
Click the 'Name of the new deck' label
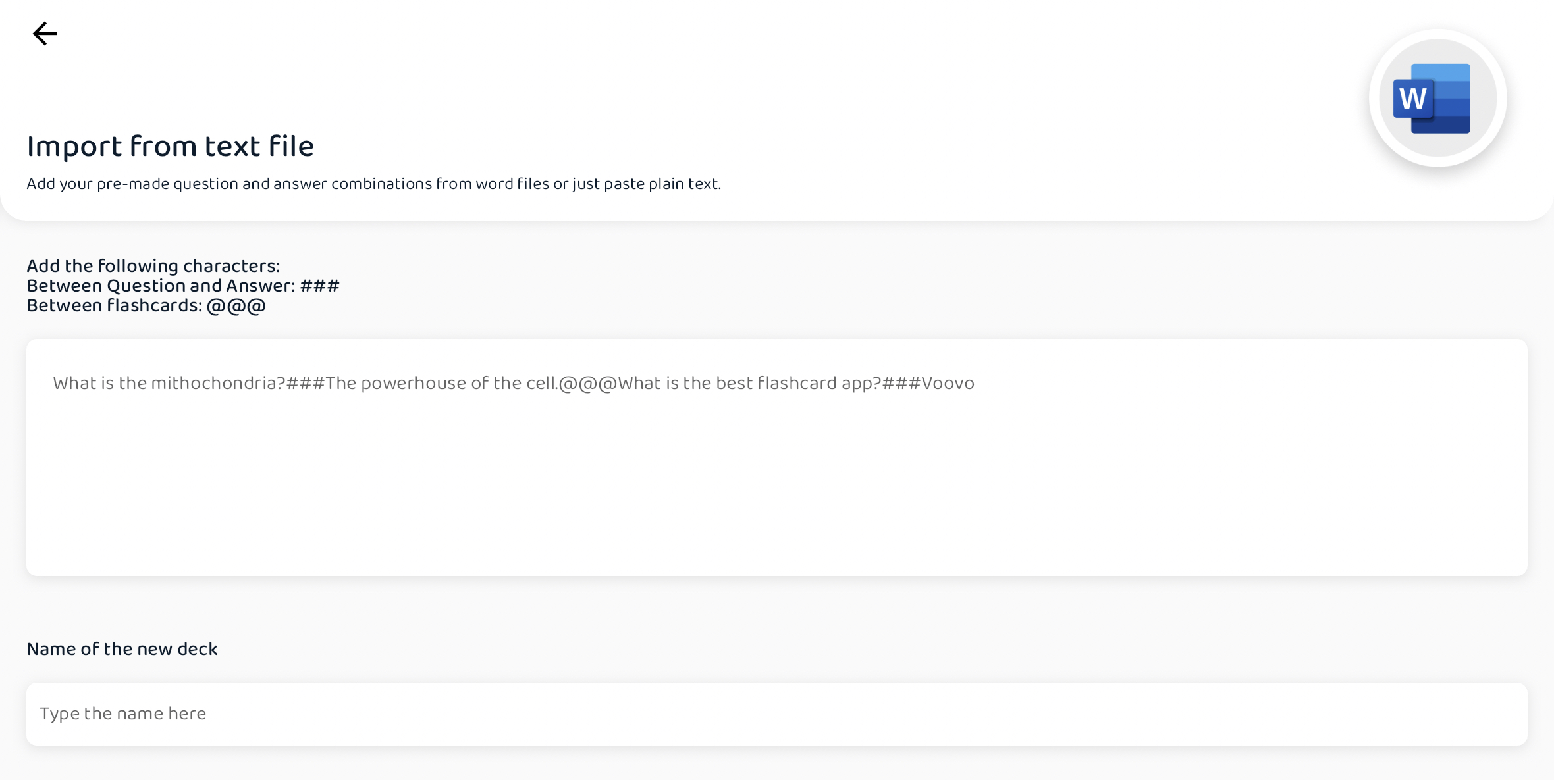pyautogui.click(x=122, y=649)
